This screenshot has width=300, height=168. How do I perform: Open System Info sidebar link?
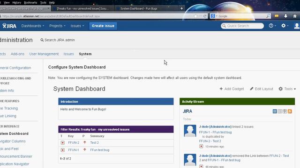(7, 91)
